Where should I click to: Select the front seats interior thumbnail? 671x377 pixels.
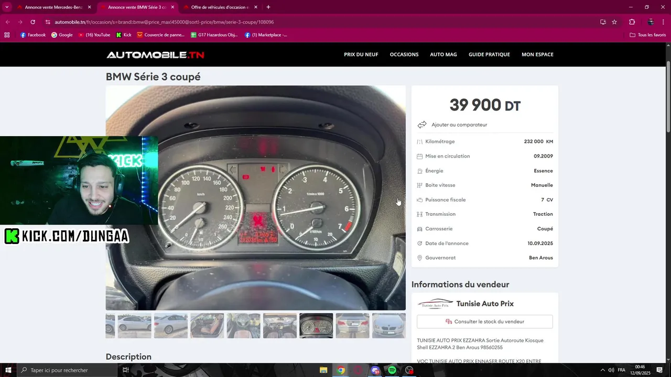coord(243,326)
